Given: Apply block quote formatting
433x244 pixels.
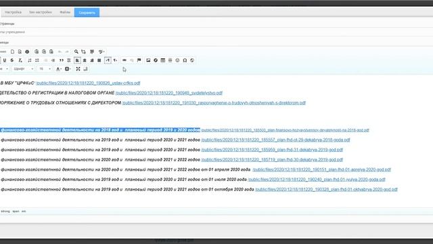Looking at the screenshot, I should click(62, 60).
